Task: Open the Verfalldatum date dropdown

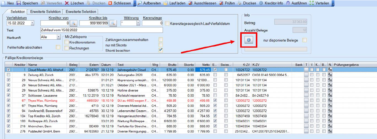Action: point(32,23)
